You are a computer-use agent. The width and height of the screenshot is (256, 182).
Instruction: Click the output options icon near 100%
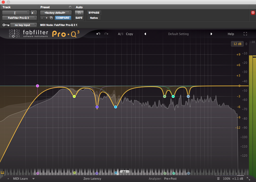pos(218,179)
